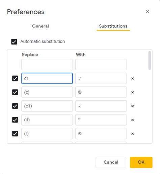Click the Cancel button
Viewport: 160px width, 174px height.
pos(111,162)
